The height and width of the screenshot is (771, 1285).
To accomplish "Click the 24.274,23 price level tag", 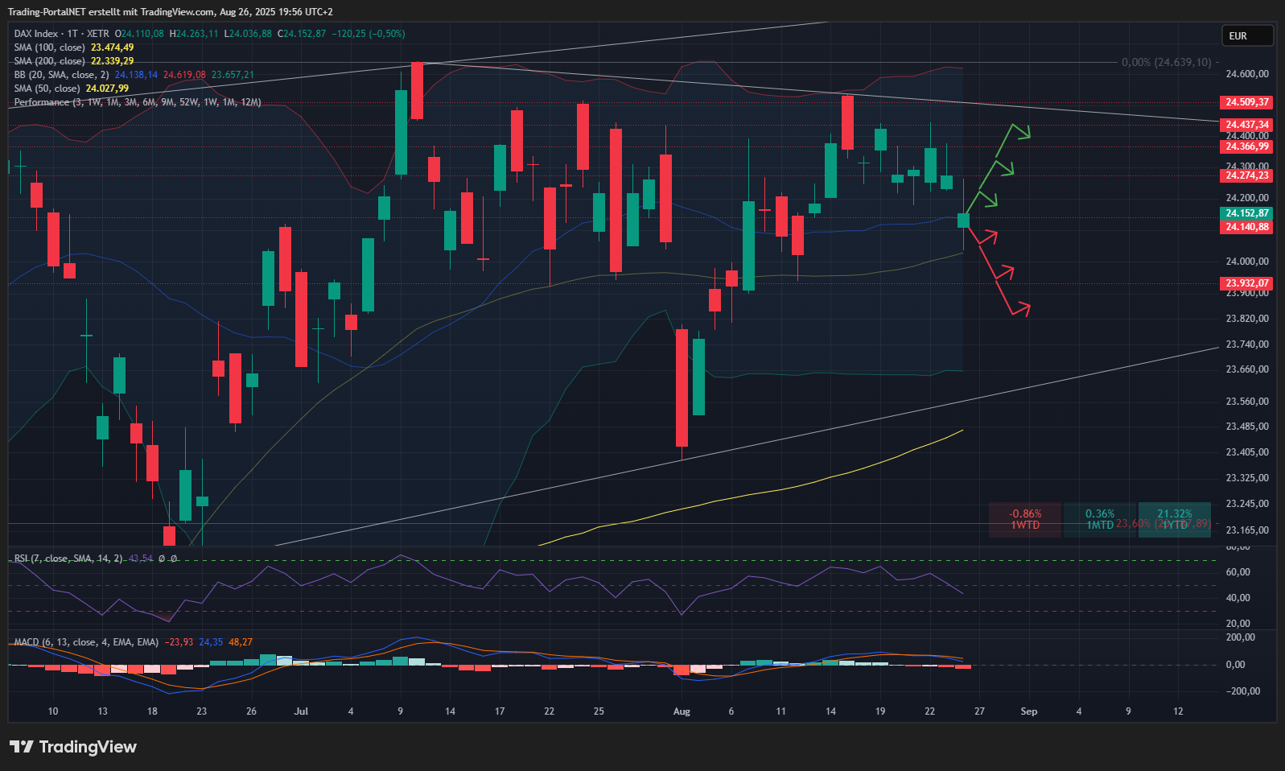I will [1246, 175].
